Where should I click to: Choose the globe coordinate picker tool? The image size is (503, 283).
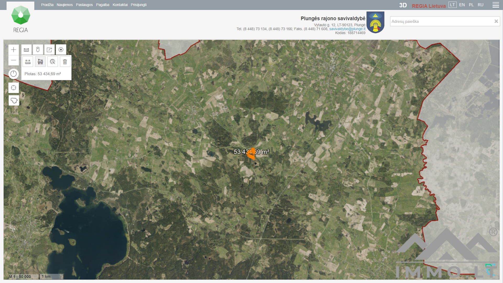(x=53, y=62)
